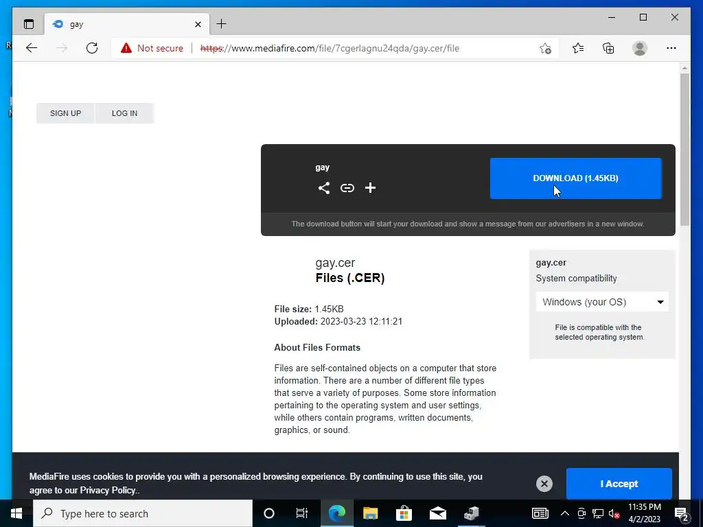Reload the page with refresh icon
Screen dimensions: 703x527
tap(92, 48)
